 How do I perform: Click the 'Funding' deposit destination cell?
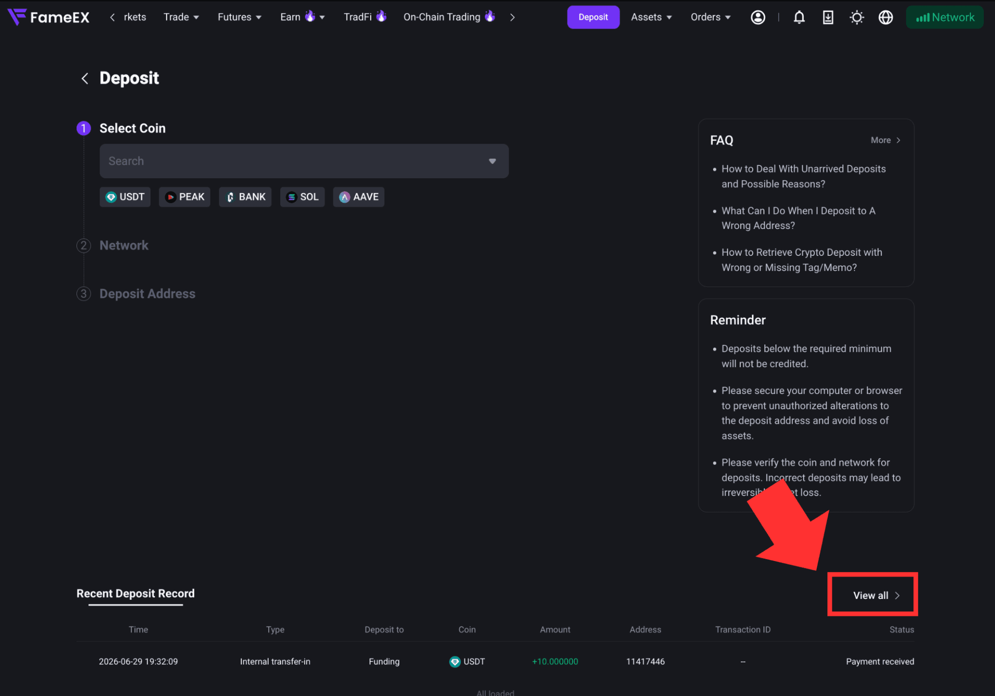384,662
